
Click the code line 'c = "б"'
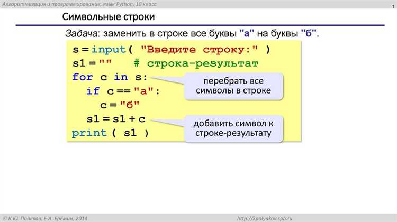pos(120,105)
